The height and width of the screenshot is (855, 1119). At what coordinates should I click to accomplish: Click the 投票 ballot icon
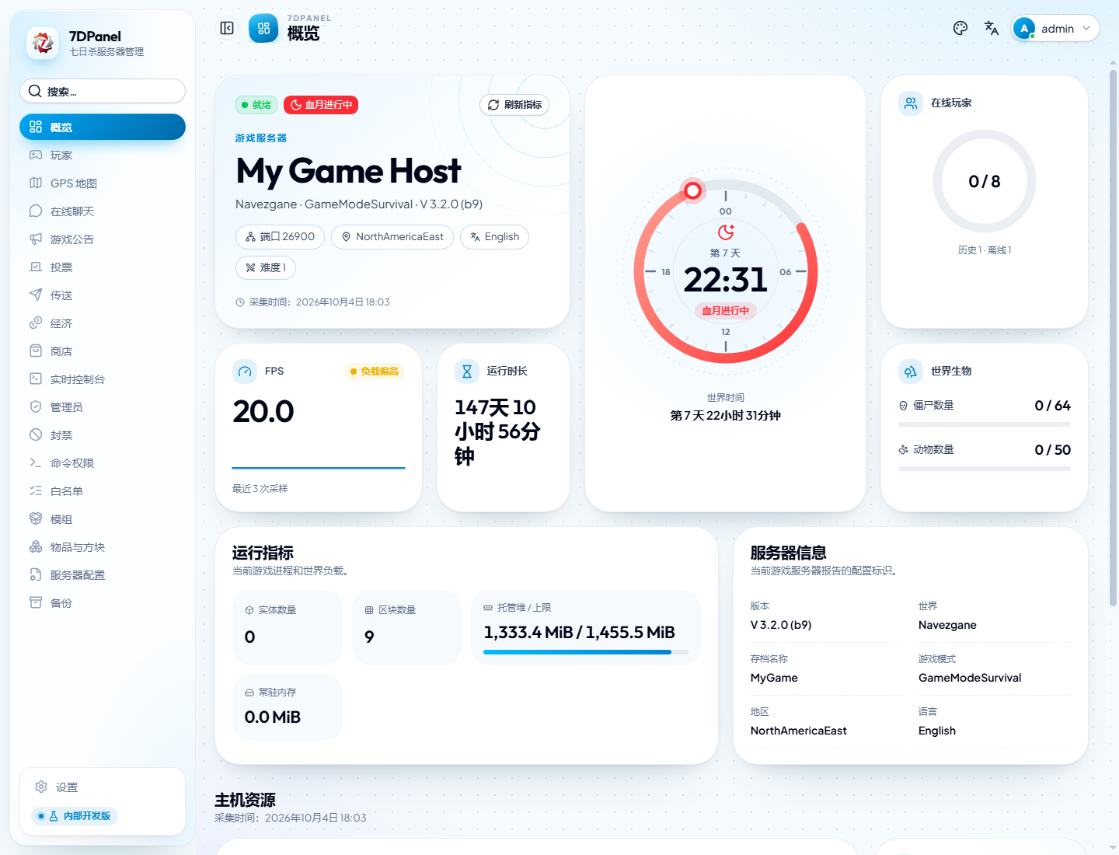point(36,267)
